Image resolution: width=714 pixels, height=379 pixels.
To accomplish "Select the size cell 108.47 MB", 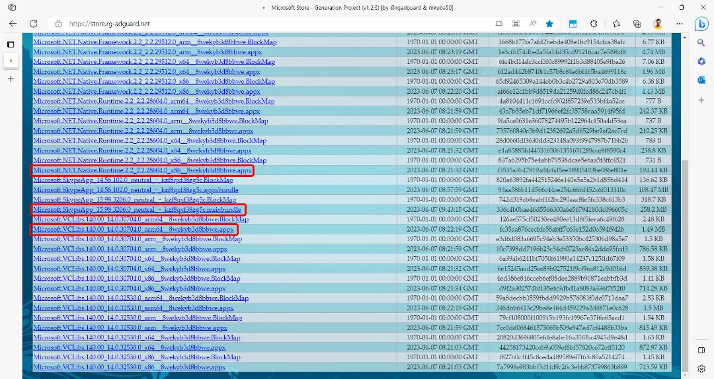I will 653,190.
